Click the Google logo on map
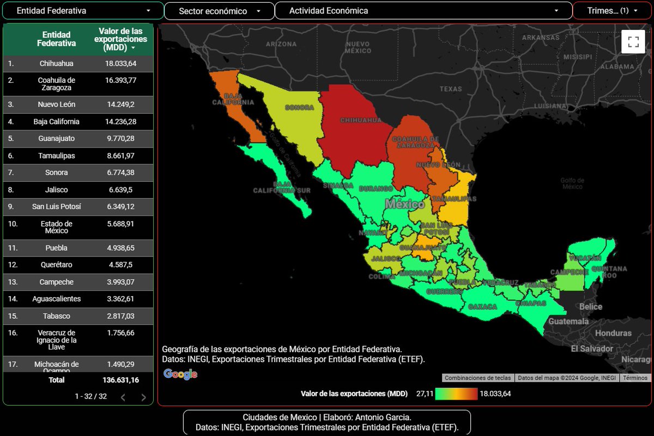Image resolution: width=654 pixels, height=436 pixels. [x=180, y=374]
